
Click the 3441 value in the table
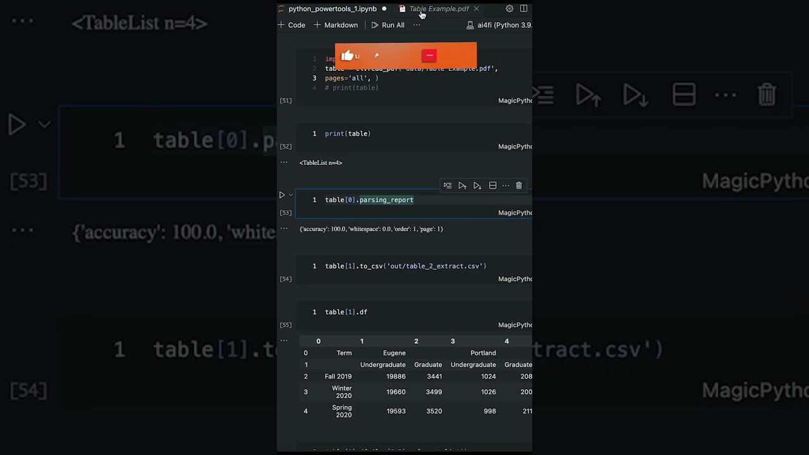pyautogui.click(x=434, y=377)
